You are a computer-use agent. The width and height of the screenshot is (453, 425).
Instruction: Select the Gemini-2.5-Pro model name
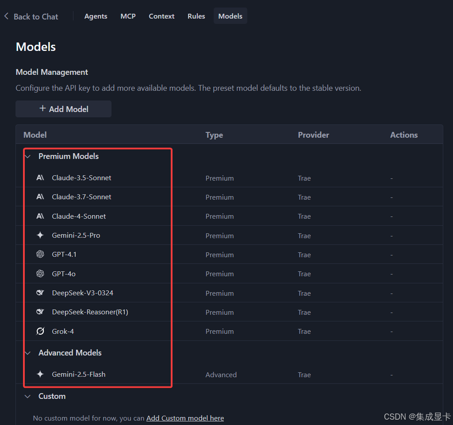pos(76,236)
